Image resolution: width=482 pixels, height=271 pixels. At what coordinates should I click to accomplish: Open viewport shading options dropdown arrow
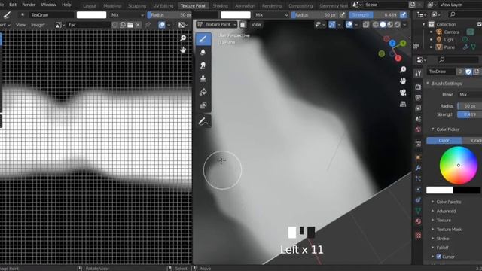404,25
